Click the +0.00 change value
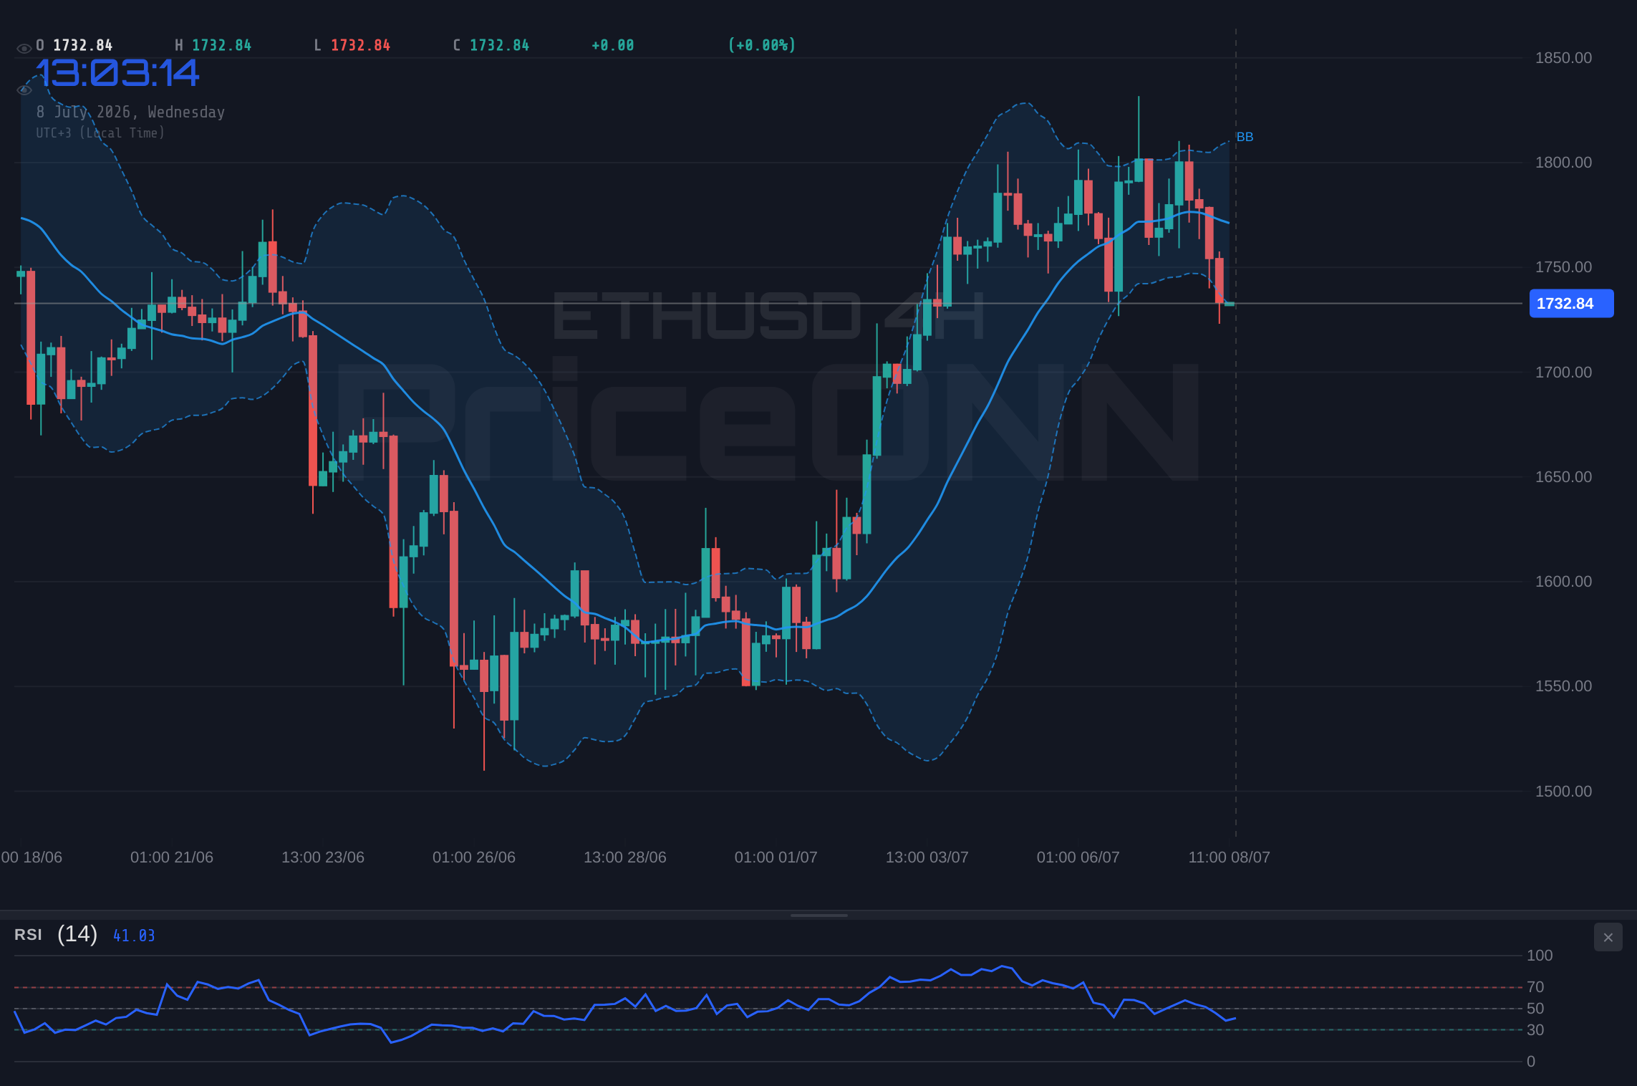Image resolution: width=1637 pixels, height=1086 pixels. [x=613, y=45]
